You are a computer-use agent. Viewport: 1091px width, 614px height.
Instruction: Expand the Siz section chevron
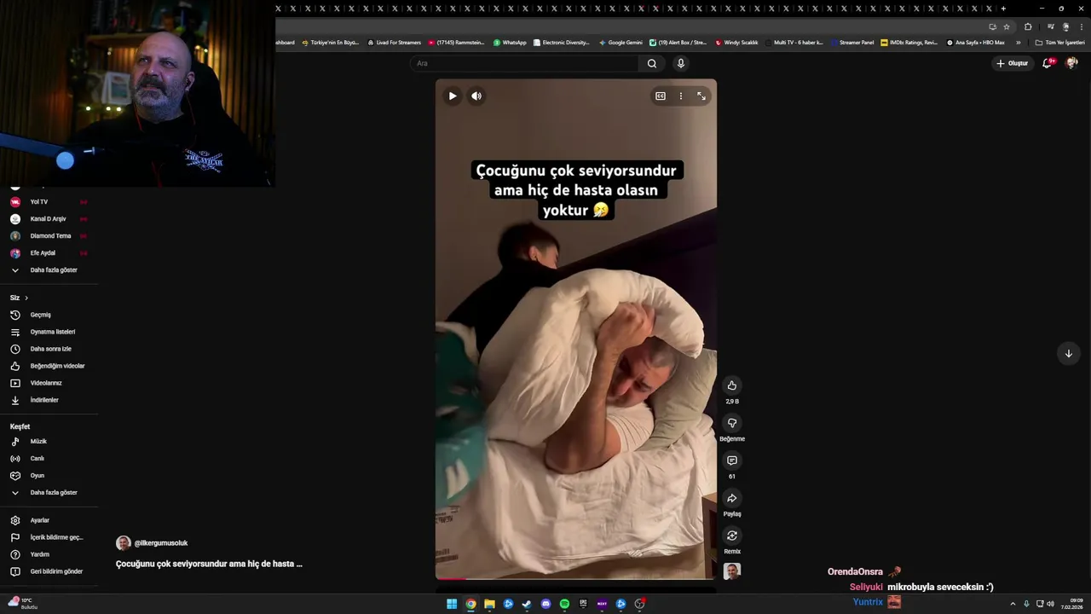click(x=26, y=298)
